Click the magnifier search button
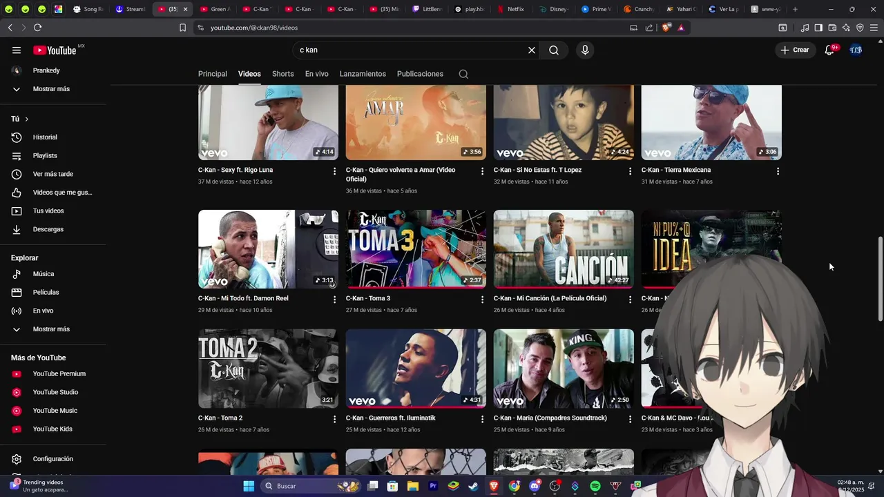The height and width of the screenshot is (497, 884). point(554,50)
